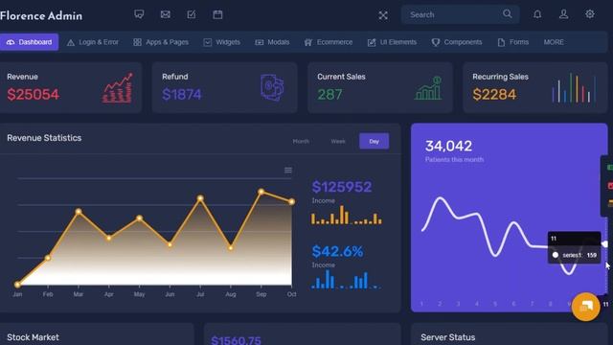Switch revenue statistics to Month view
Screen dimensions: 613x345
click(x=301, y=141)
